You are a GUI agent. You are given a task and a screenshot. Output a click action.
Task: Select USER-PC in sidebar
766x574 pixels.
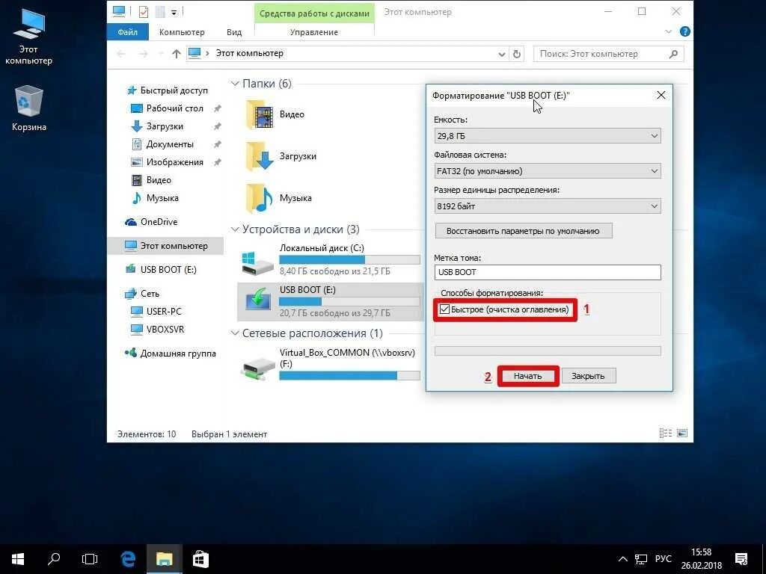coord(156,312)
